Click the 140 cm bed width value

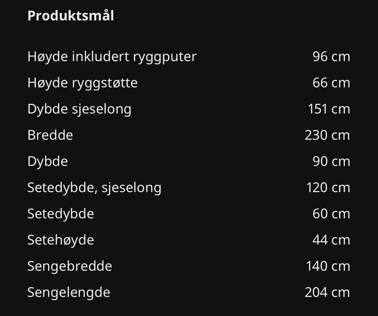tap(328, 266)
